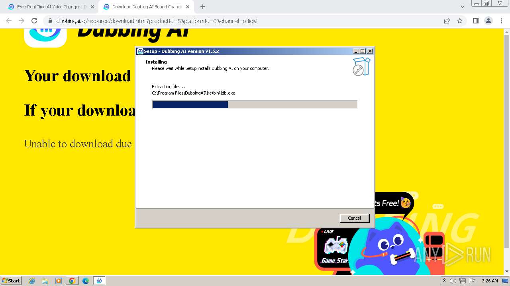This screenshot has width=510, height=286.
Task: Go forward to next page
Action: click(22, 21)
